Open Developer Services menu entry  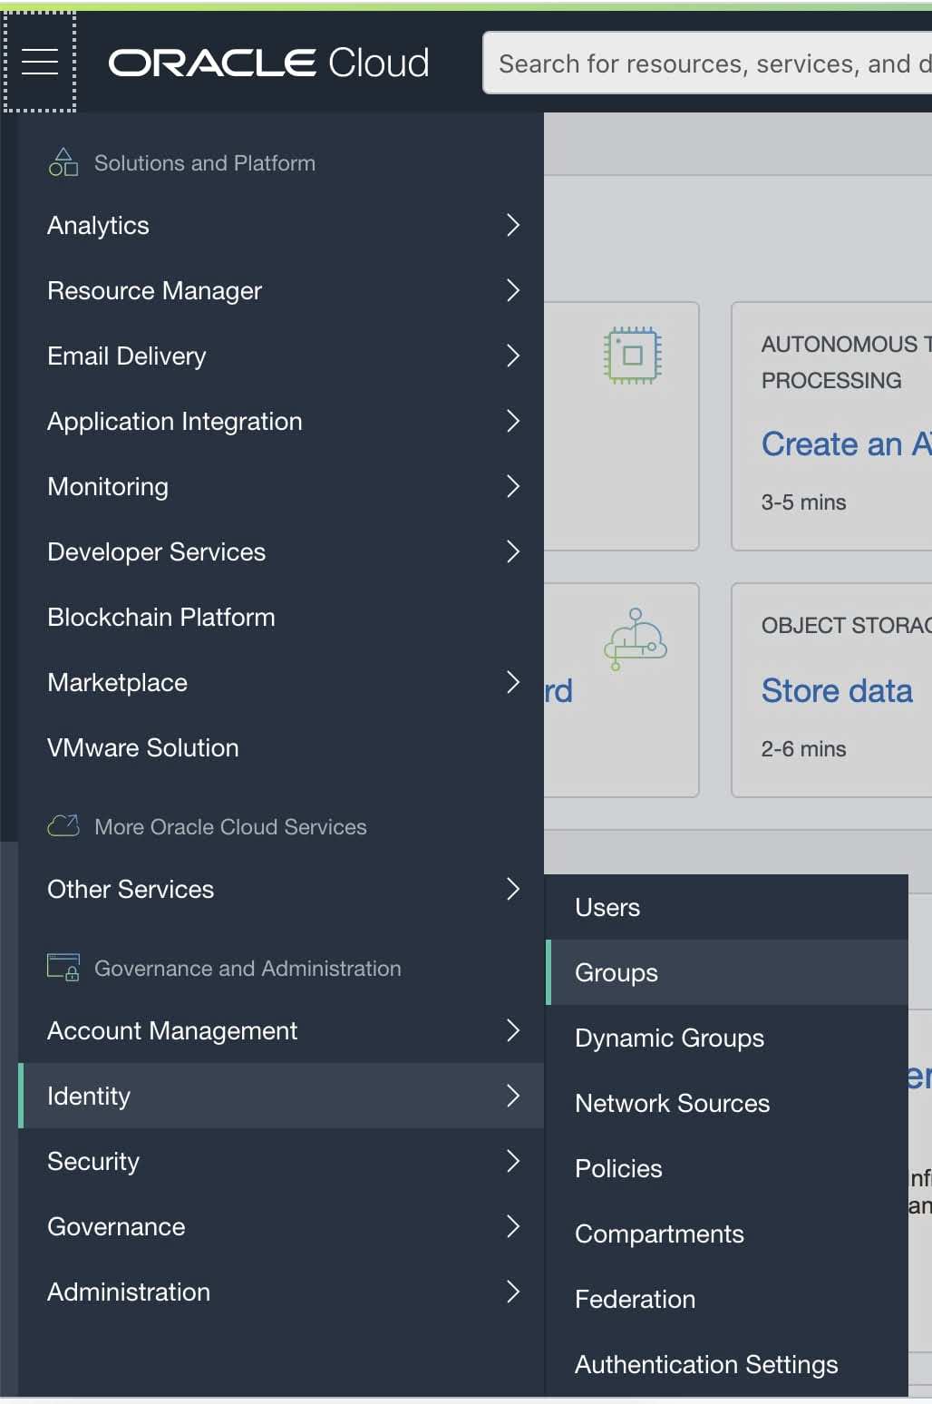[281, 551]
